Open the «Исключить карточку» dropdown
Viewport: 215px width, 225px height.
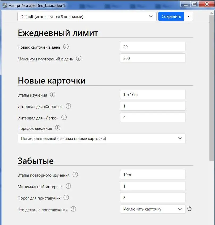click(153, 209)
